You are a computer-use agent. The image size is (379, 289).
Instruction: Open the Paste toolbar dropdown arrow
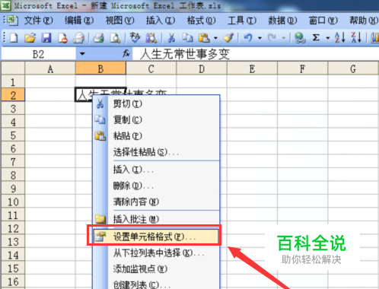(215, 38)
